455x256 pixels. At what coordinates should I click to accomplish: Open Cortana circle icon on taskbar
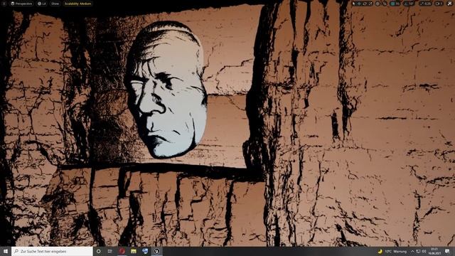coord(98,251)
